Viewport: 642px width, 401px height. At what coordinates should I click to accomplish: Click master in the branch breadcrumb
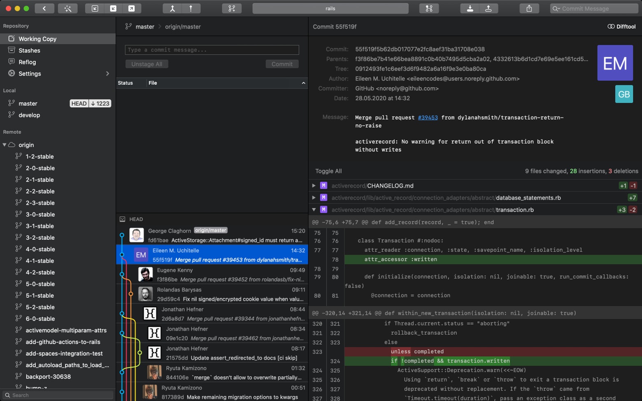145,26
